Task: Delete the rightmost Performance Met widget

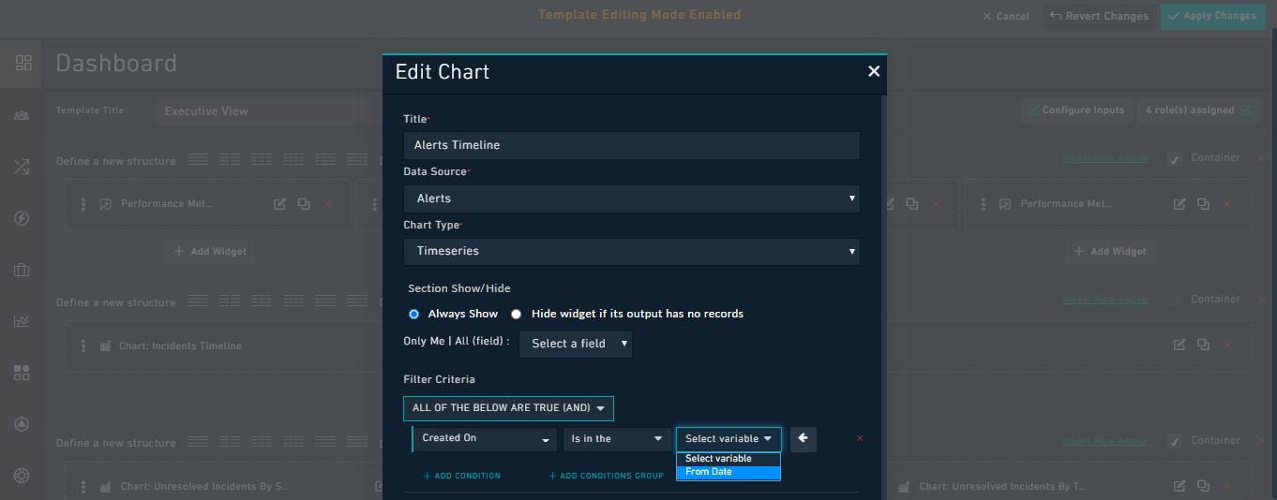Action: pyautogui.click(x=1227, y=204)
